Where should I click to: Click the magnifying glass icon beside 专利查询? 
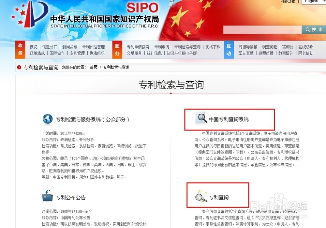click(201, 196)
